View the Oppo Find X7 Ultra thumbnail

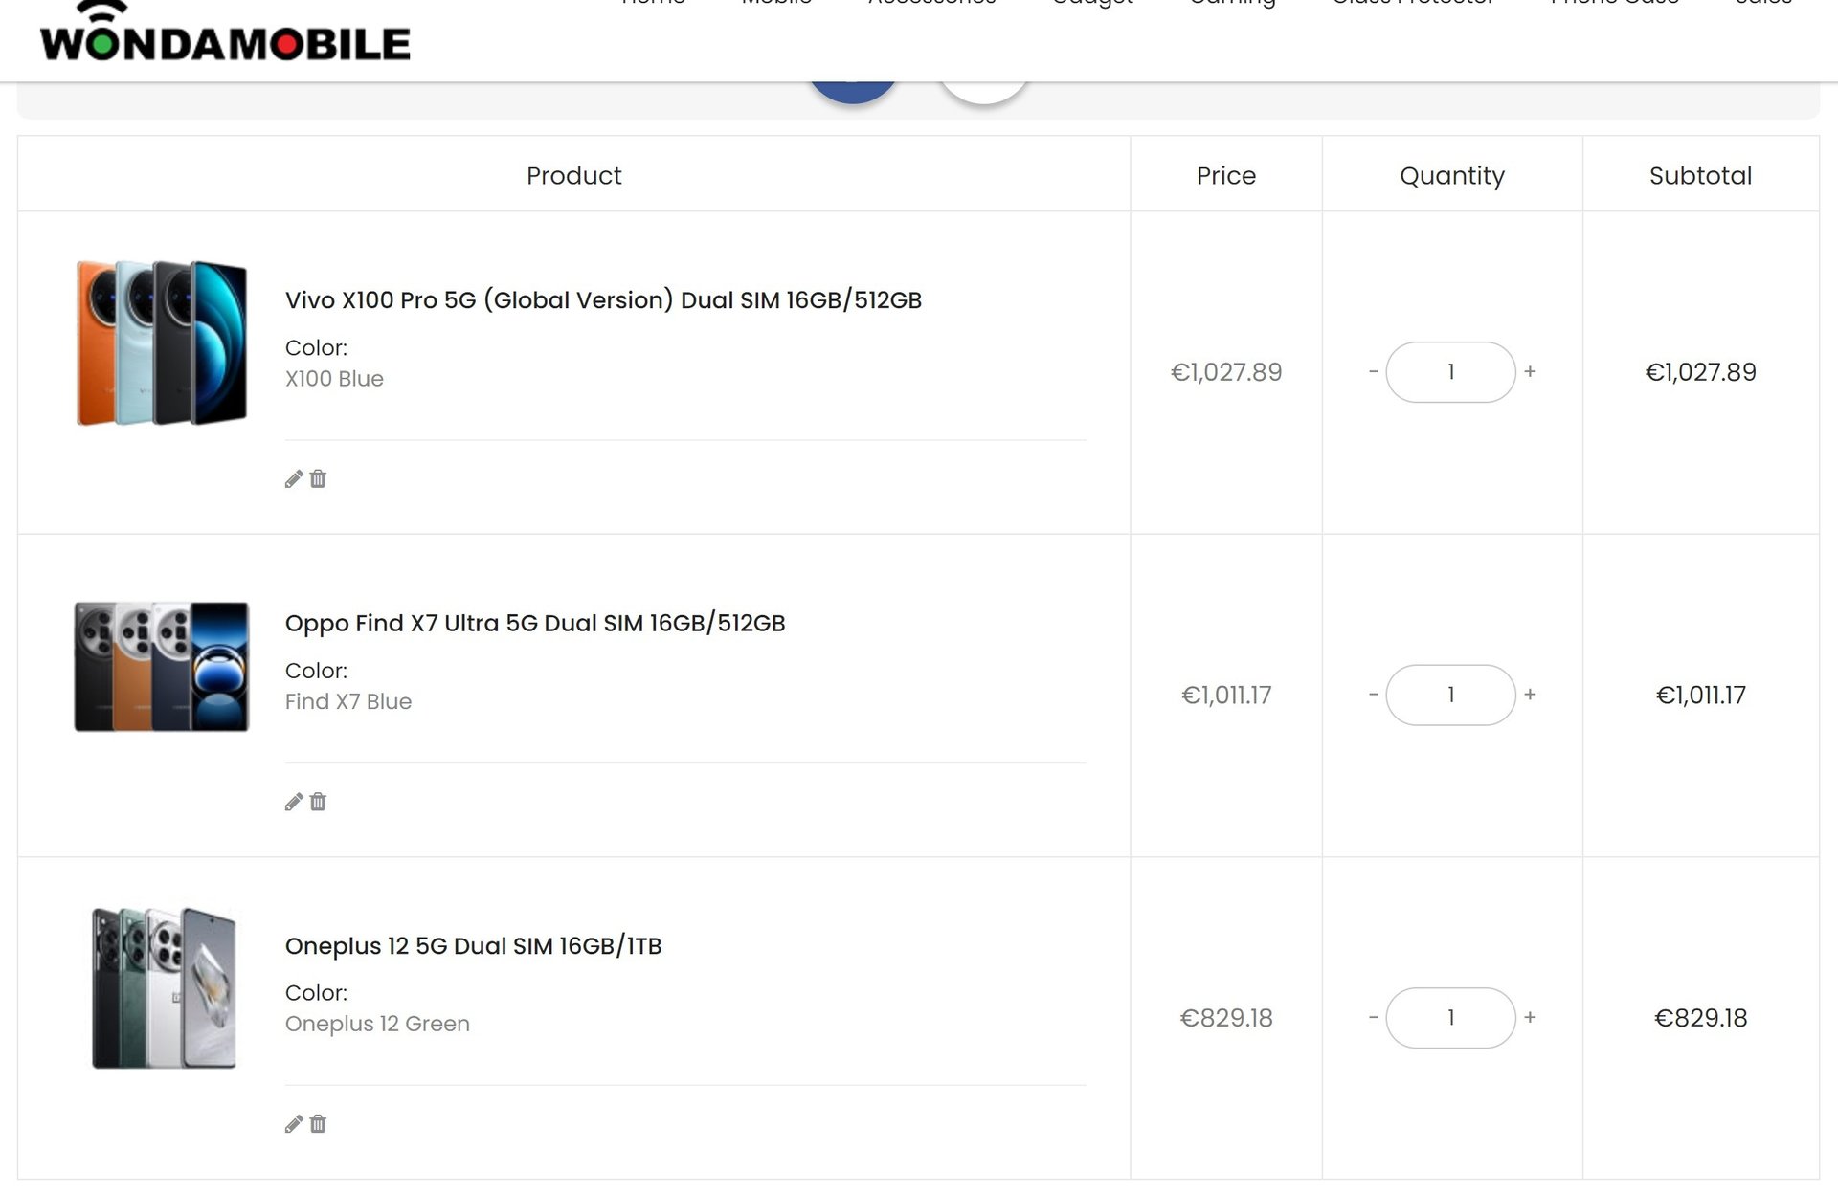pos(161,667)
